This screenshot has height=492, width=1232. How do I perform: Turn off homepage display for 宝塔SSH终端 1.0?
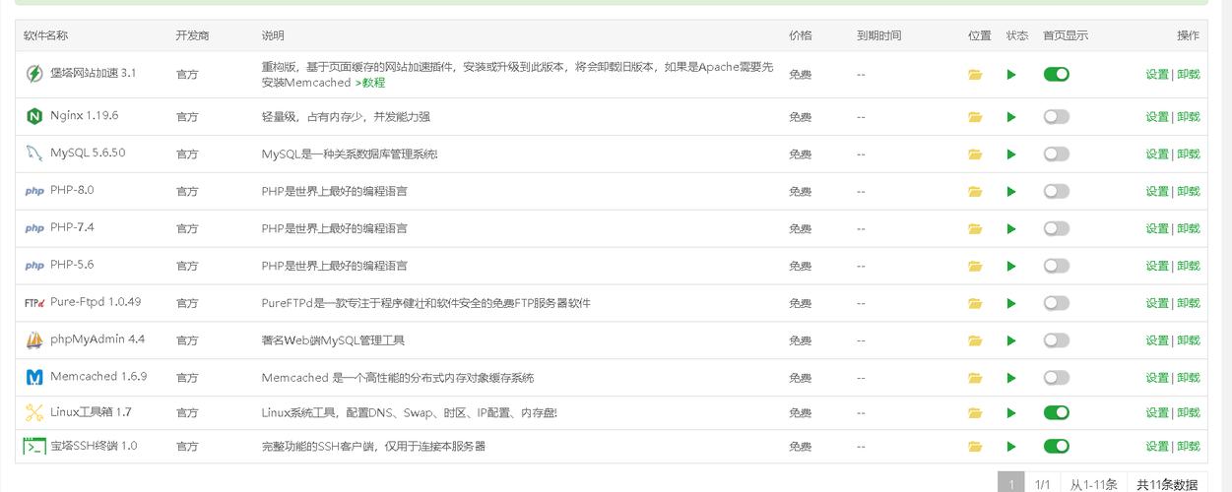1057,447
